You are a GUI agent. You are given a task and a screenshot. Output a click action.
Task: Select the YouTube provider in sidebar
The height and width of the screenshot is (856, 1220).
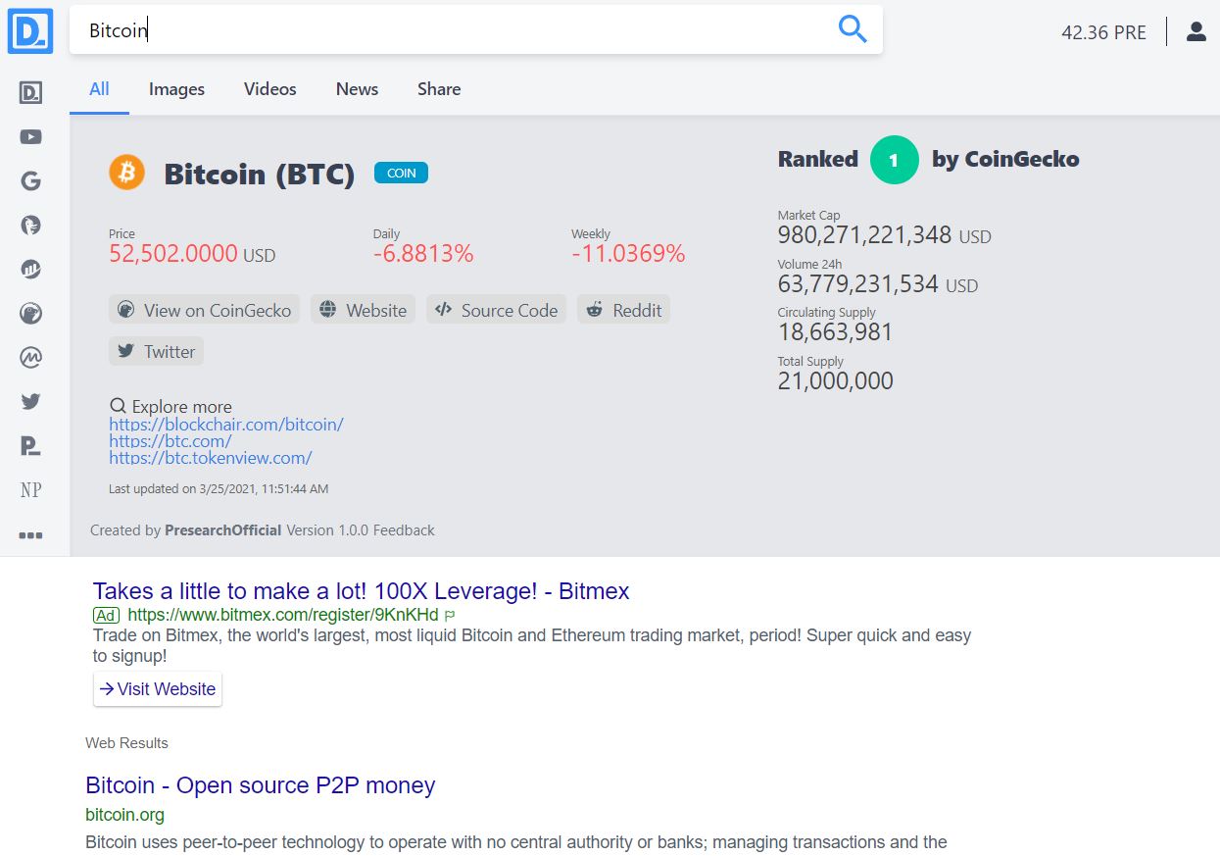[x=31, y=137]
